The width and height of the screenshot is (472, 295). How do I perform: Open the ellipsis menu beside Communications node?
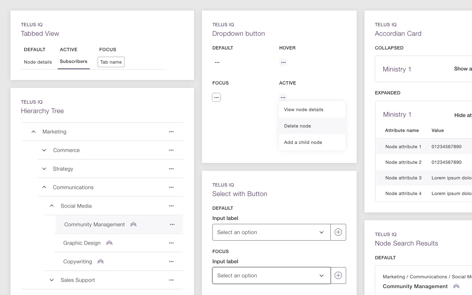(x=171, y=187)
